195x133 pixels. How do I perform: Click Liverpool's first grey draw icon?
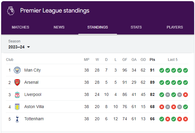tap(168, 95)
